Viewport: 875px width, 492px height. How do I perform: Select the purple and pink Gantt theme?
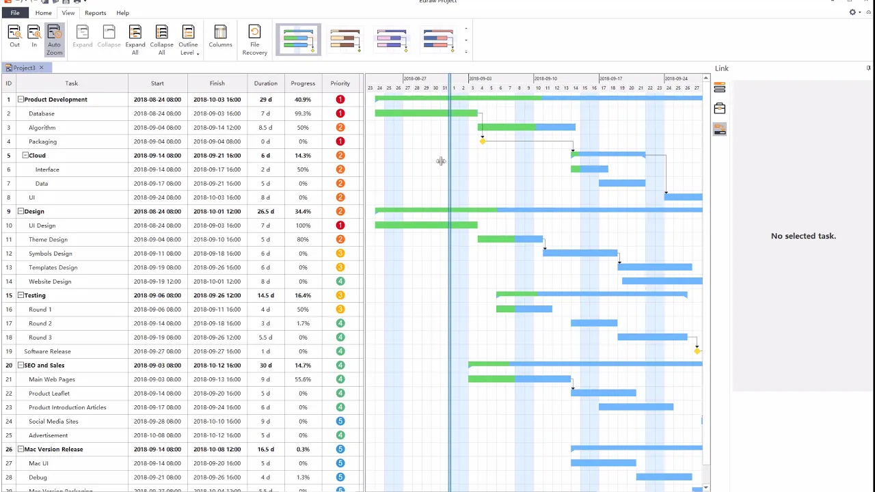pyautogui.click(x=391, y=40)
